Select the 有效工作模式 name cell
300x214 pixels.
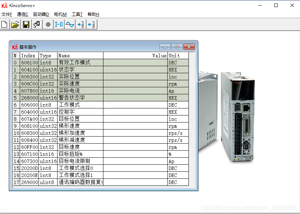coord(80,63)
